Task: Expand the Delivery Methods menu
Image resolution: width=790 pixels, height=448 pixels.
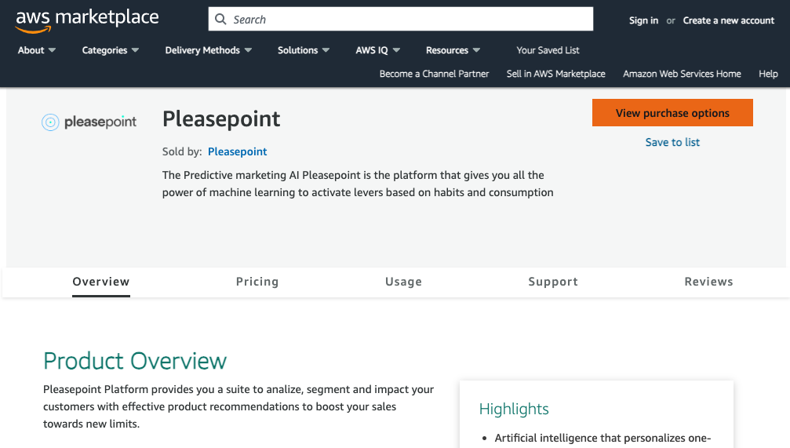Action: click(x=208, y=50)
